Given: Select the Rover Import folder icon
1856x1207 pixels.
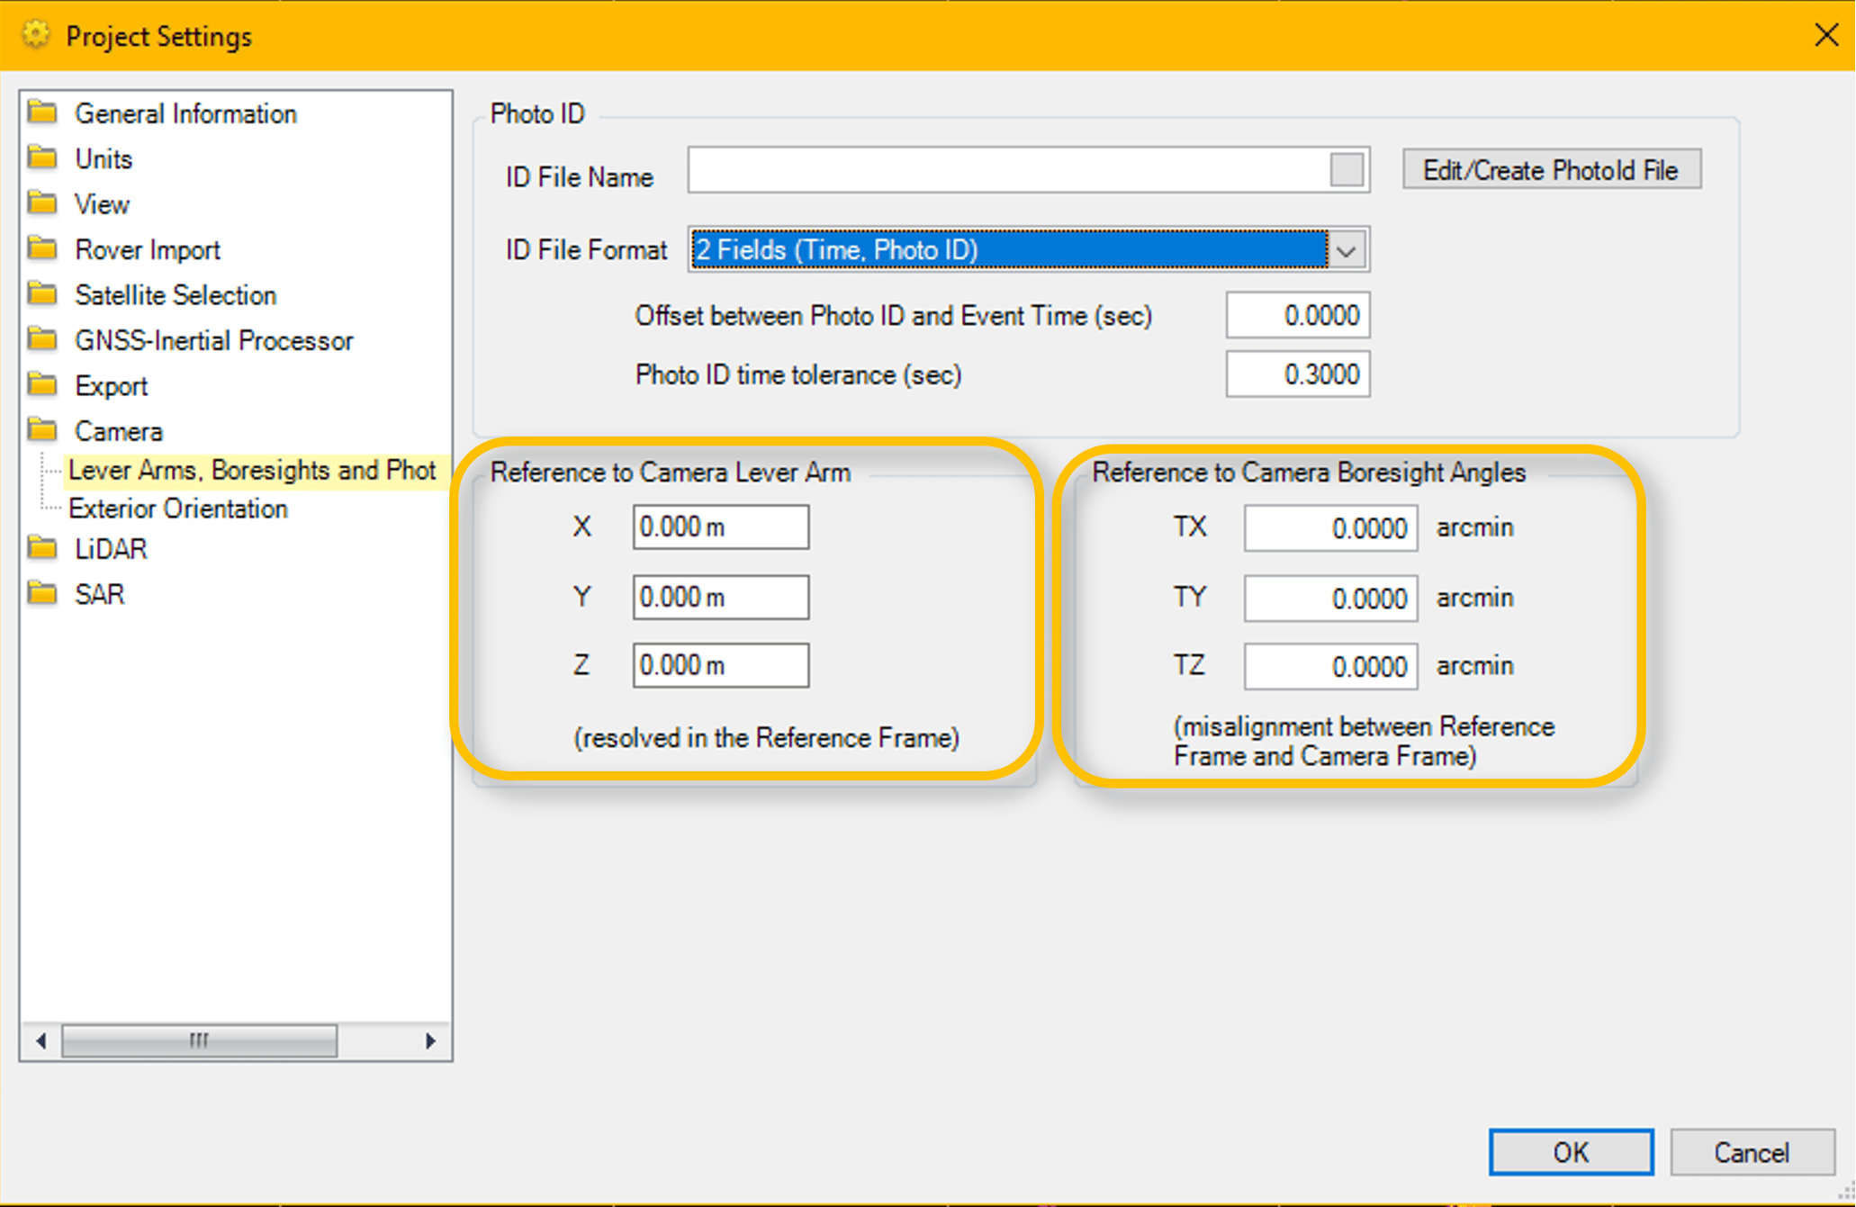Looking at the screenshot, I should coord(42,249).
